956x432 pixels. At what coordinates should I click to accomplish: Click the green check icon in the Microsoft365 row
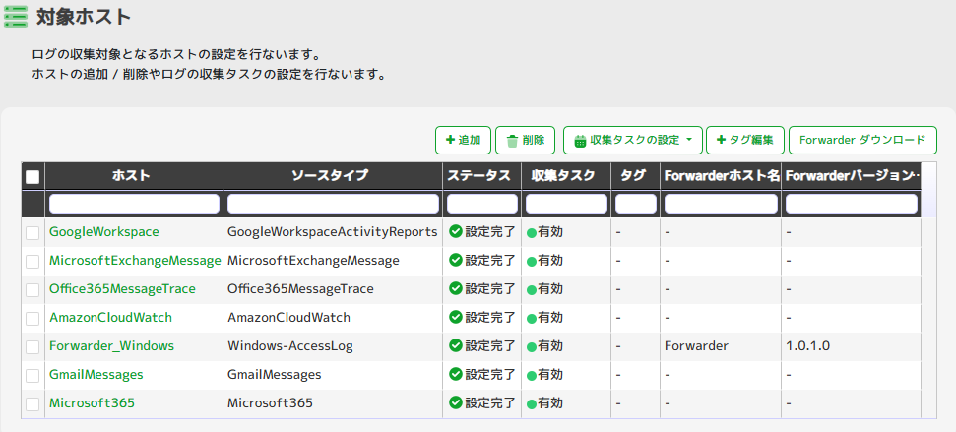point(456,402)
